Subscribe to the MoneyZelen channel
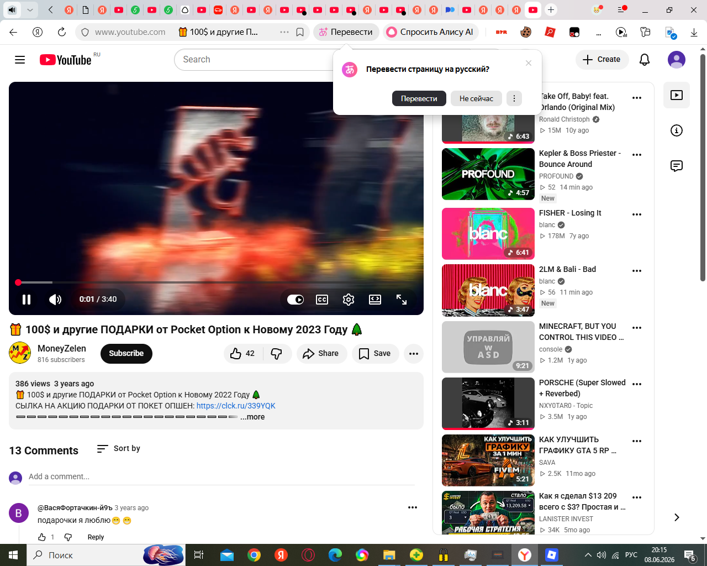Viewport: 707px width, 566px height. (126, 354)
